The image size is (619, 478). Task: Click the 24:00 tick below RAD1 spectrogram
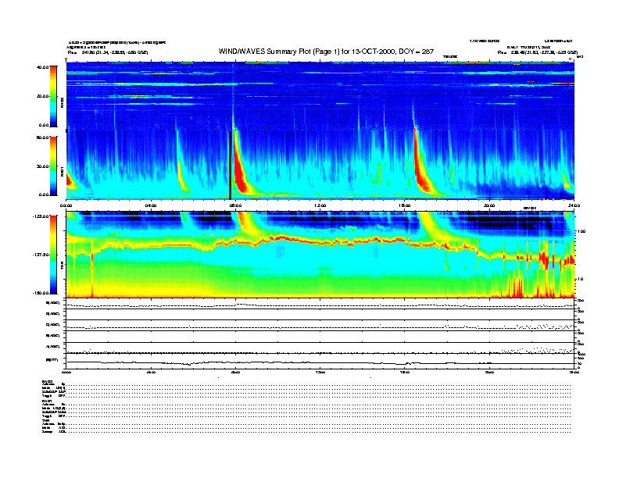point(574,205)
